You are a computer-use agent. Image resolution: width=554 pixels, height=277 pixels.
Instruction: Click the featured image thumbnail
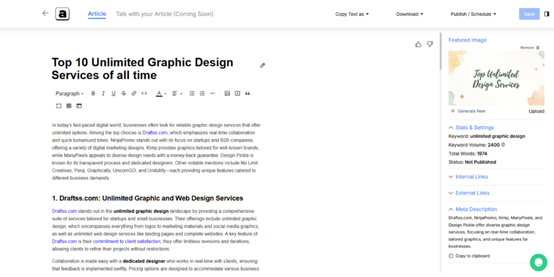point(497,78)
